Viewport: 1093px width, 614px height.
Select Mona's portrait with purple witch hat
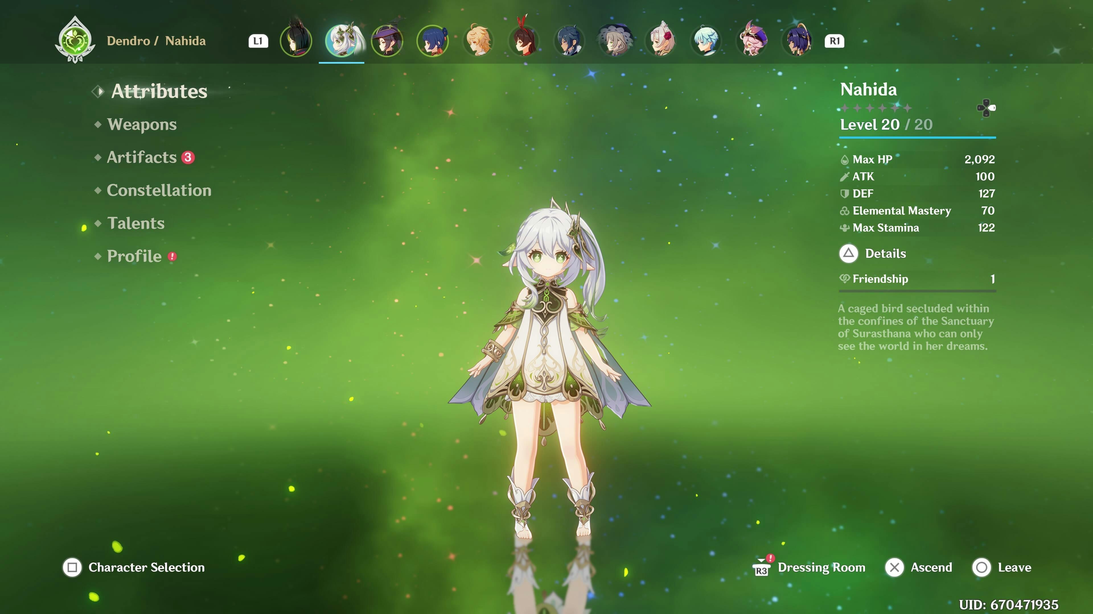click(387, 41)
